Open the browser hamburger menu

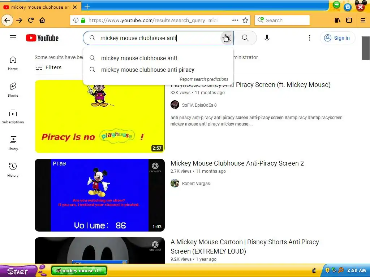363,20
